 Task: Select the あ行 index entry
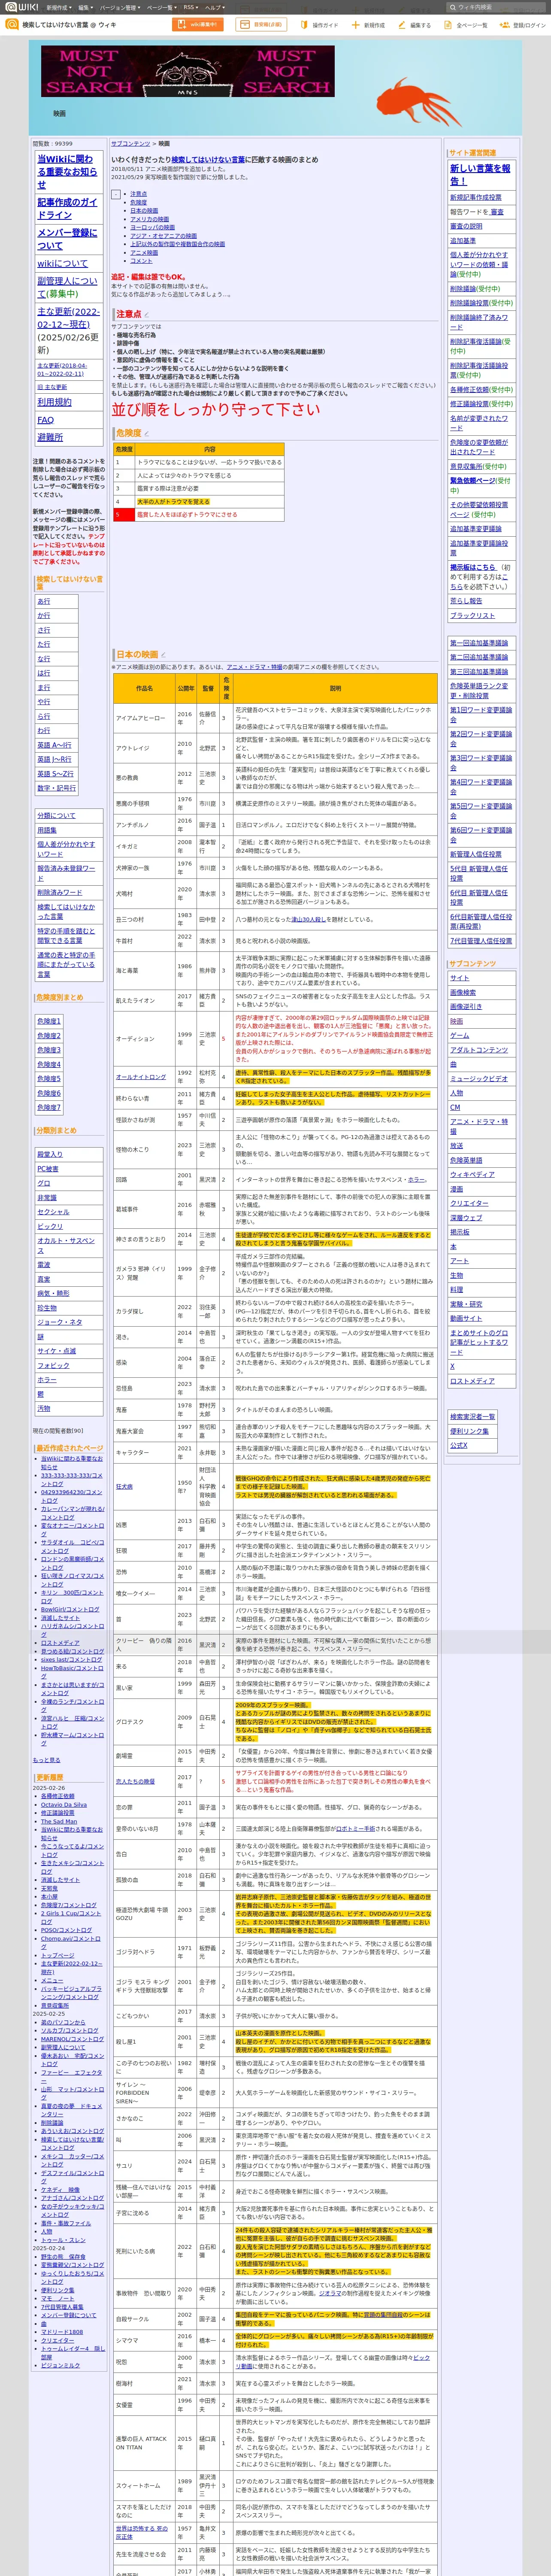pos(44,602)
